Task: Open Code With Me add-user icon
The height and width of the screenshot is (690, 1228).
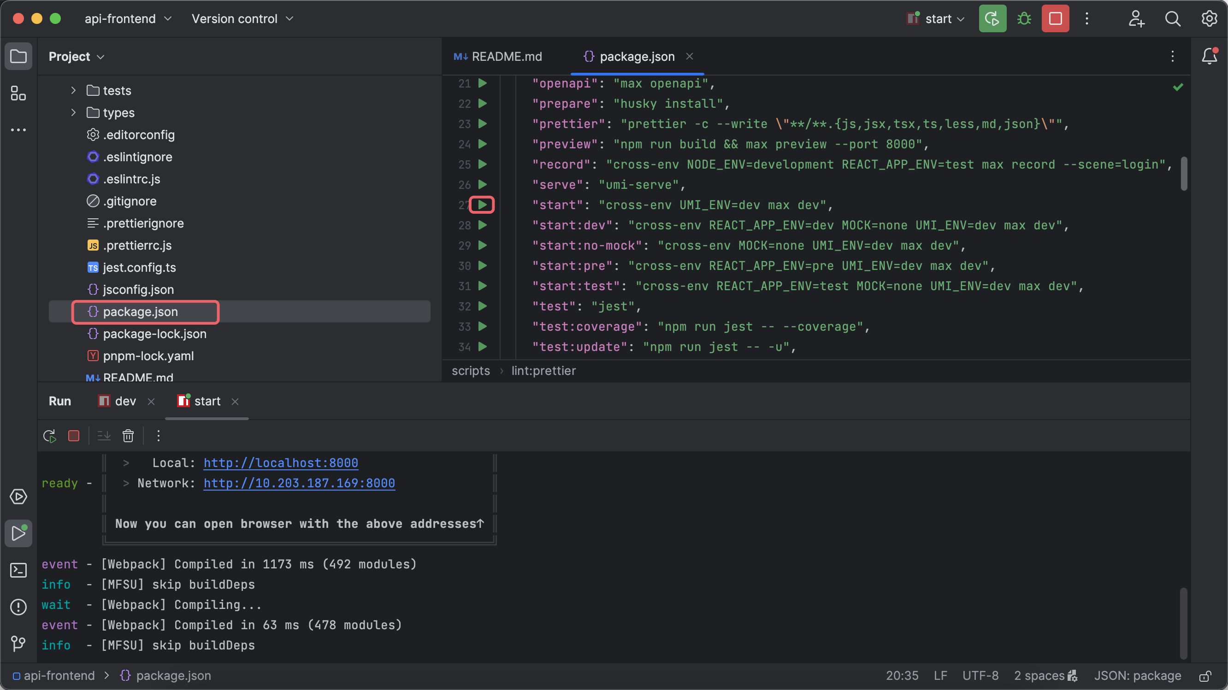Action: [x=1136, y=18]
